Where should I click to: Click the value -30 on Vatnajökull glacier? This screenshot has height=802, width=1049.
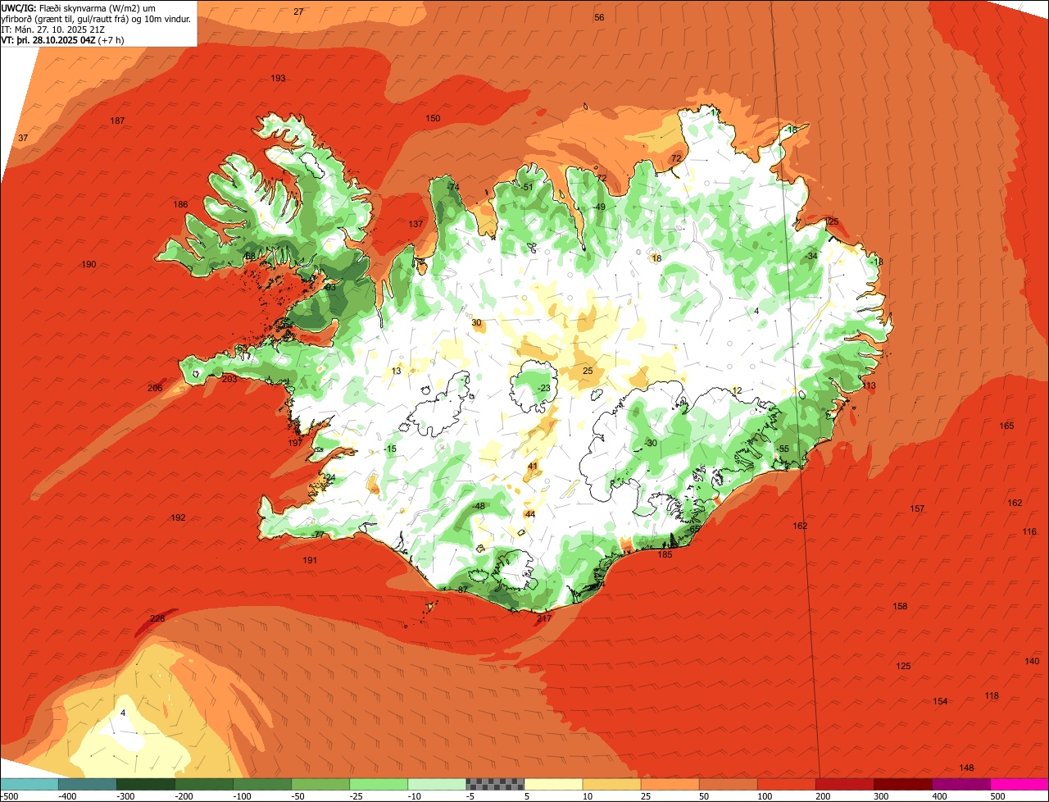[x=651, y=443]
